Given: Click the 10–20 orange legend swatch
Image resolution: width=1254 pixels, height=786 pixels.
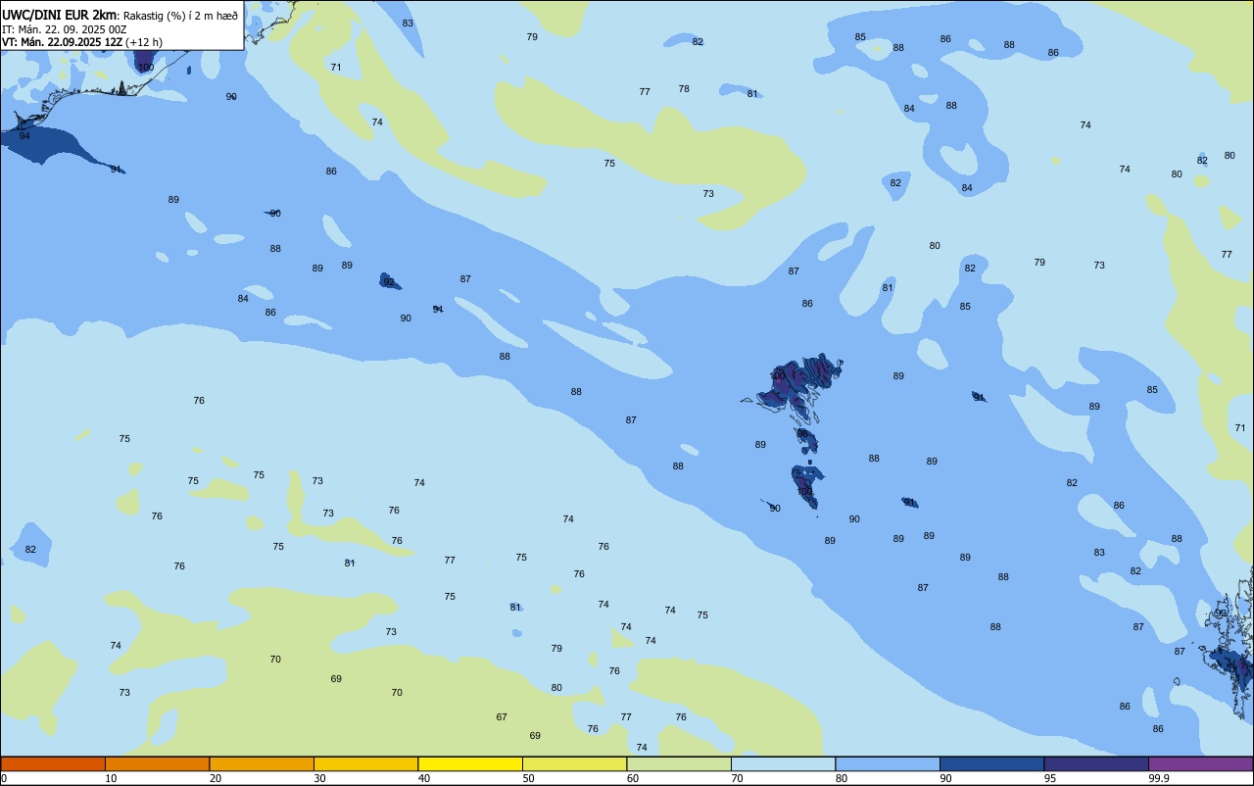Looking at the screenshot, I should 157,763.
